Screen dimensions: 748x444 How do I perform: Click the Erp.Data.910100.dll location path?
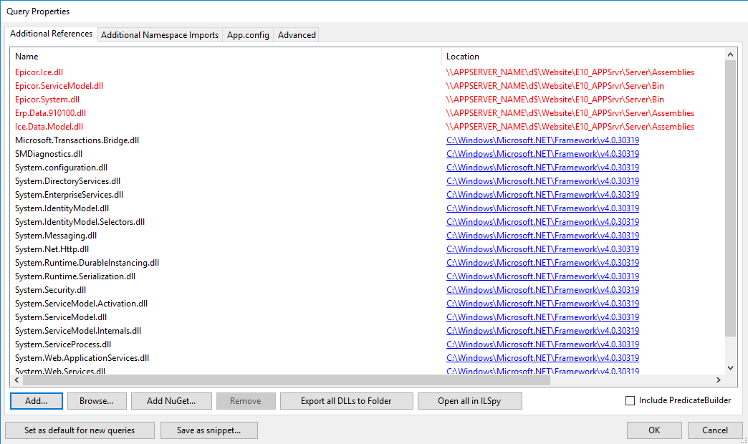click(570, 113)
